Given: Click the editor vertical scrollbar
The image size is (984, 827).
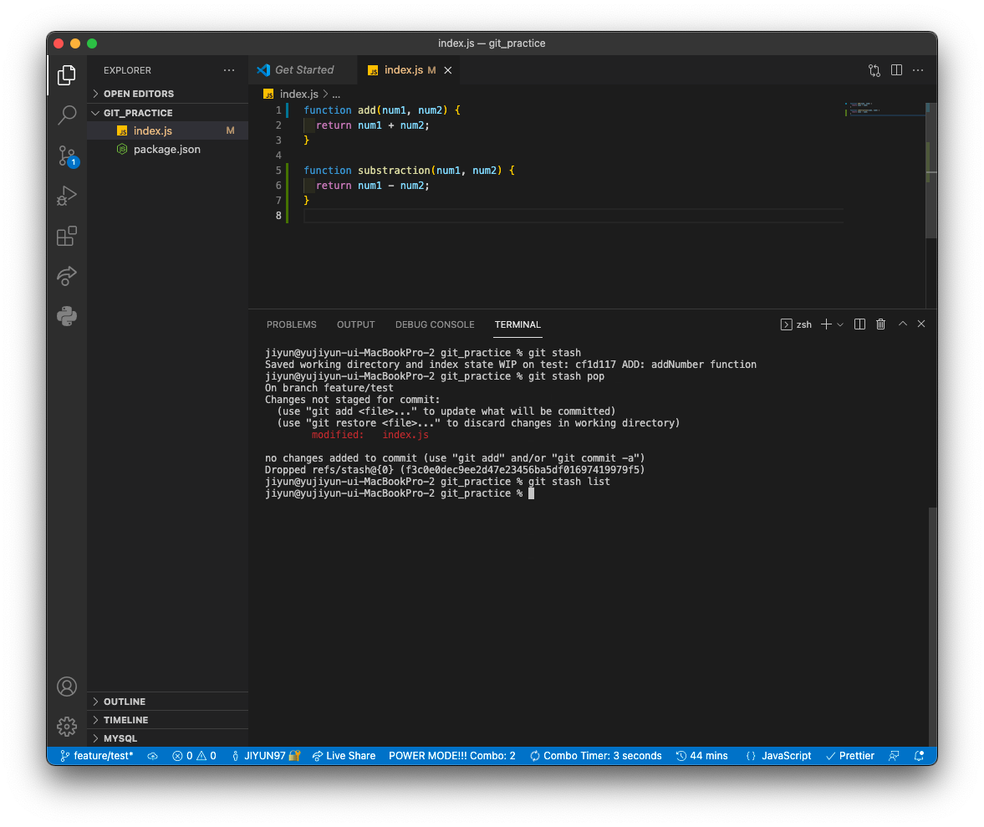Looking at the screenshot, I should [x=931, y=171].
